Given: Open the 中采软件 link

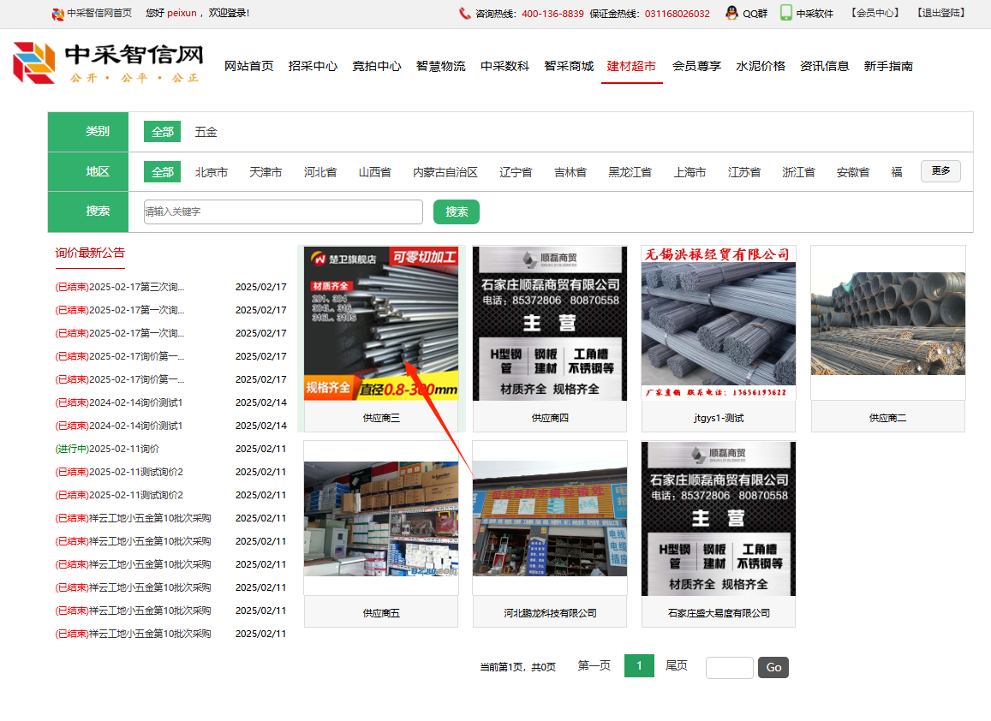Looking at the screenshot, I should (815, 13).
